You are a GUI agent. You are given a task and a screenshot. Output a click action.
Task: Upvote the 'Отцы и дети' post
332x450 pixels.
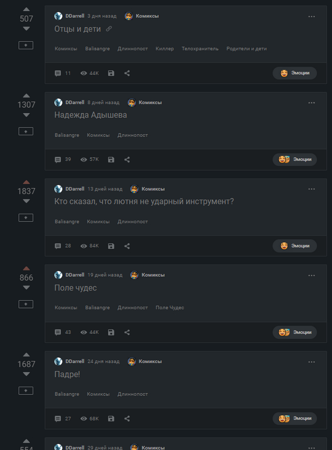point(27,9)
